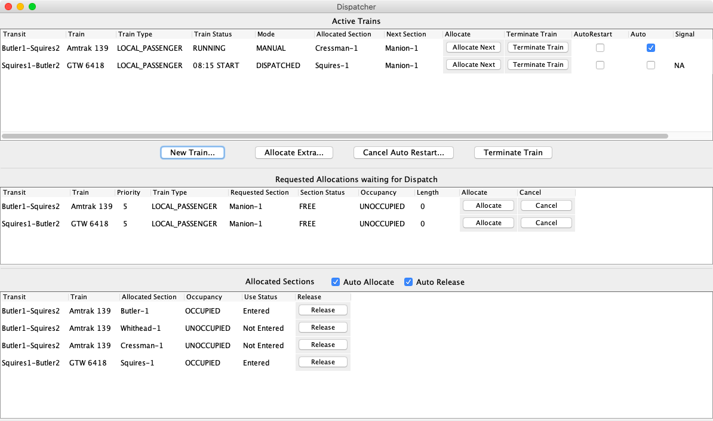The width and height of the screenshot is (713, 421).
Task: Open the Allocate Extra... dialog
Action: pyautogui.click(x=294, y=152)
